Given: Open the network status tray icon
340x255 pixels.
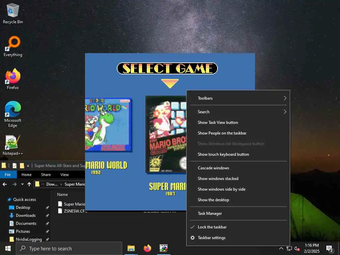Looking at the screenshot, I should click(x=289, y=248).
